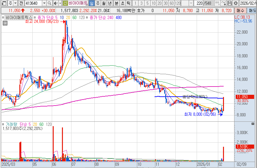Click the 종가 단순 240 moving average label
The image size is (257, 168).
click(x=101, y=17)
